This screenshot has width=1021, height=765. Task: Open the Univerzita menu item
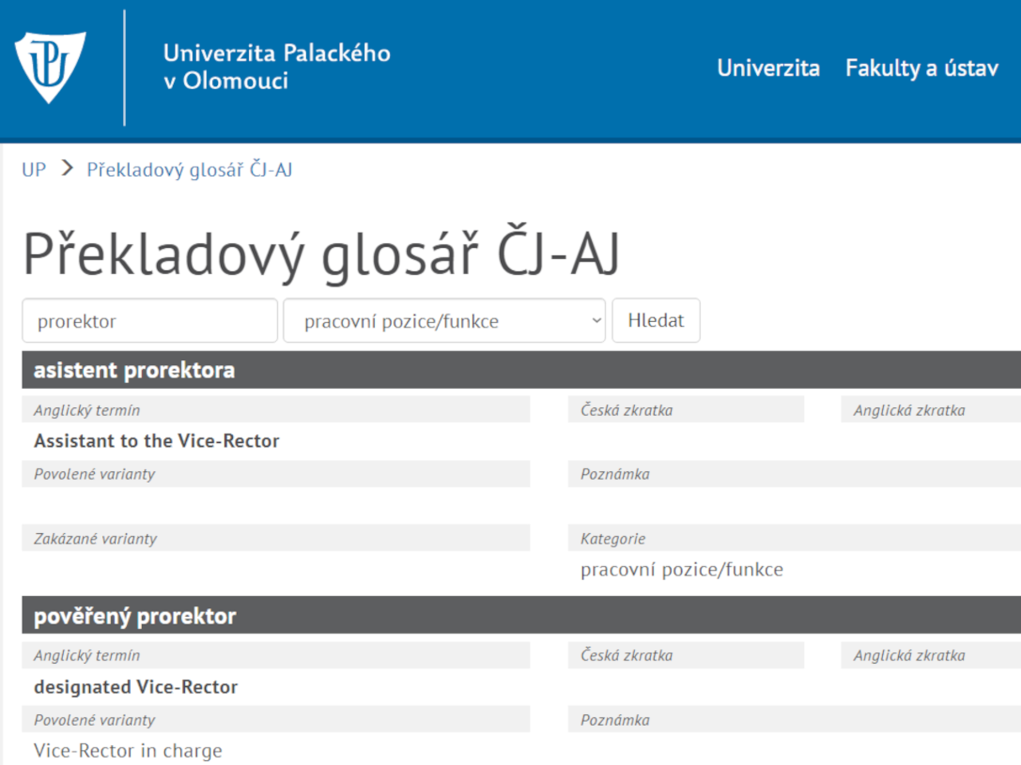[767, 69]
